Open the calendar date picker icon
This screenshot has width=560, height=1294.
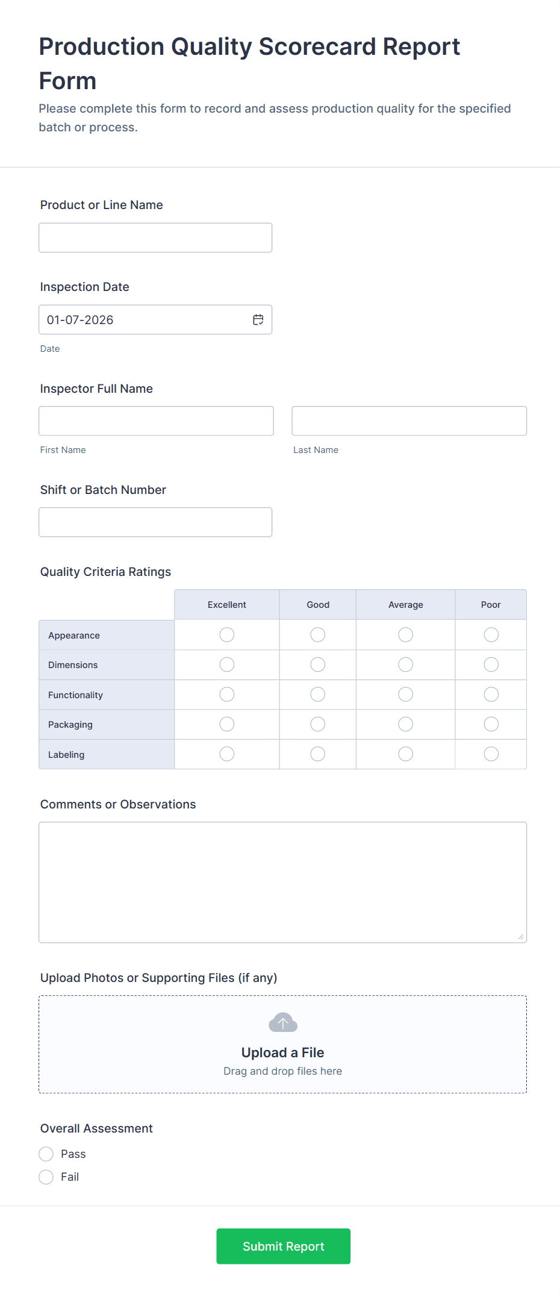click(258, 319)
